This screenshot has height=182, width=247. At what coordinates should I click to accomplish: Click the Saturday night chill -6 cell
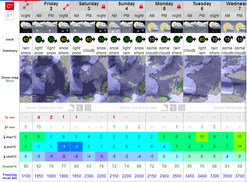click(101, 156)
